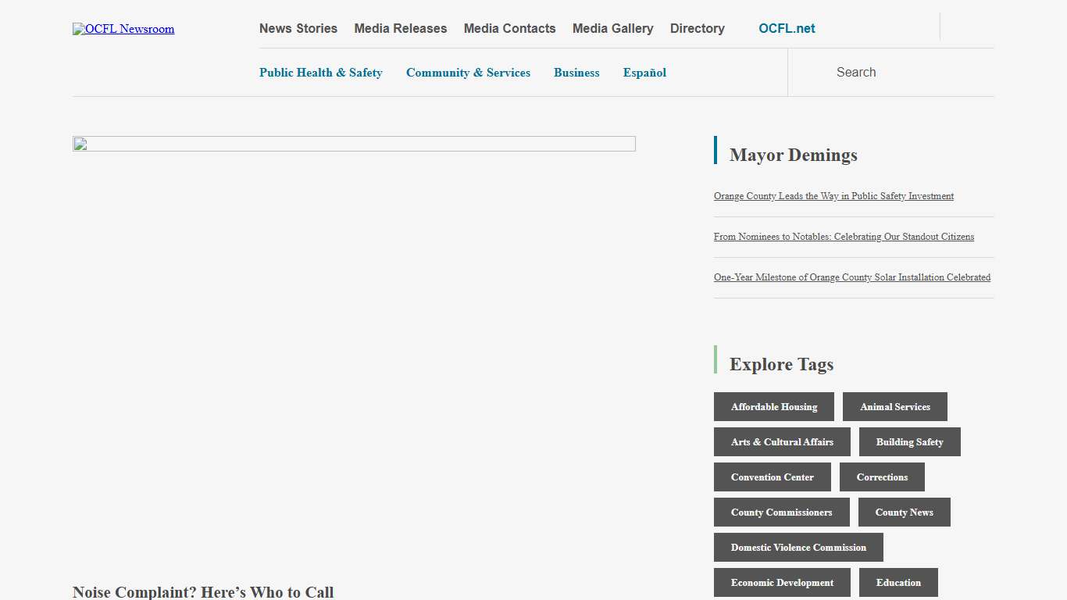Open From Nominees to Notables article

(x=844, y=237)
